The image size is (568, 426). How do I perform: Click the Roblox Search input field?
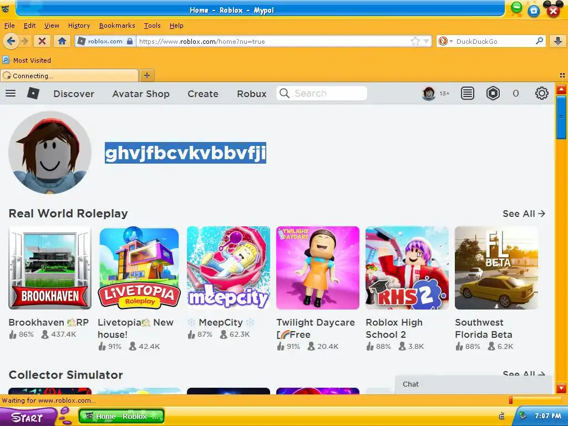322,93
